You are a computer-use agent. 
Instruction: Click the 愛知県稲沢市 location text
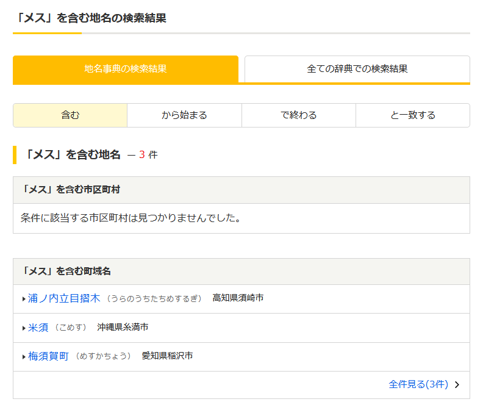pyautogui.click(x=168, y=356)
